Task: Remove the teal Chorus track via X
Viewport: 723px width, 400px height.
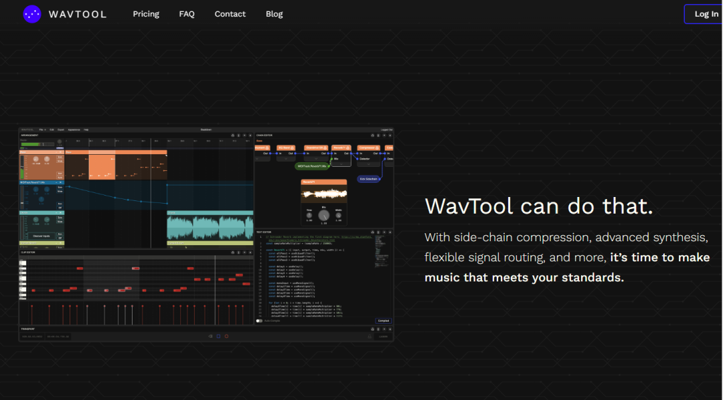Action: pos(60,212)
